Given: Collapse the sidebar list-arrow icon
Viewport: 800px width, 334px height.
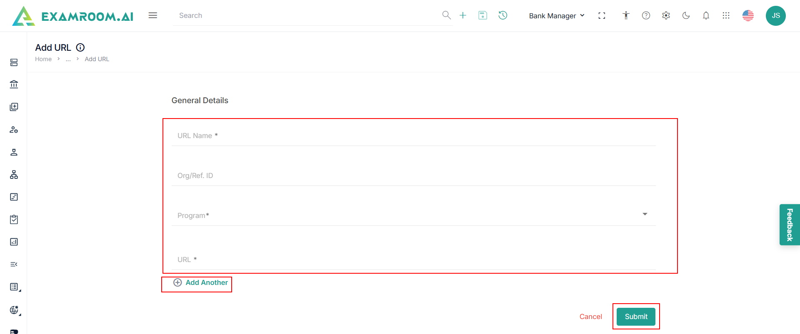Looking at the screenshot, I should click(14, 264).
